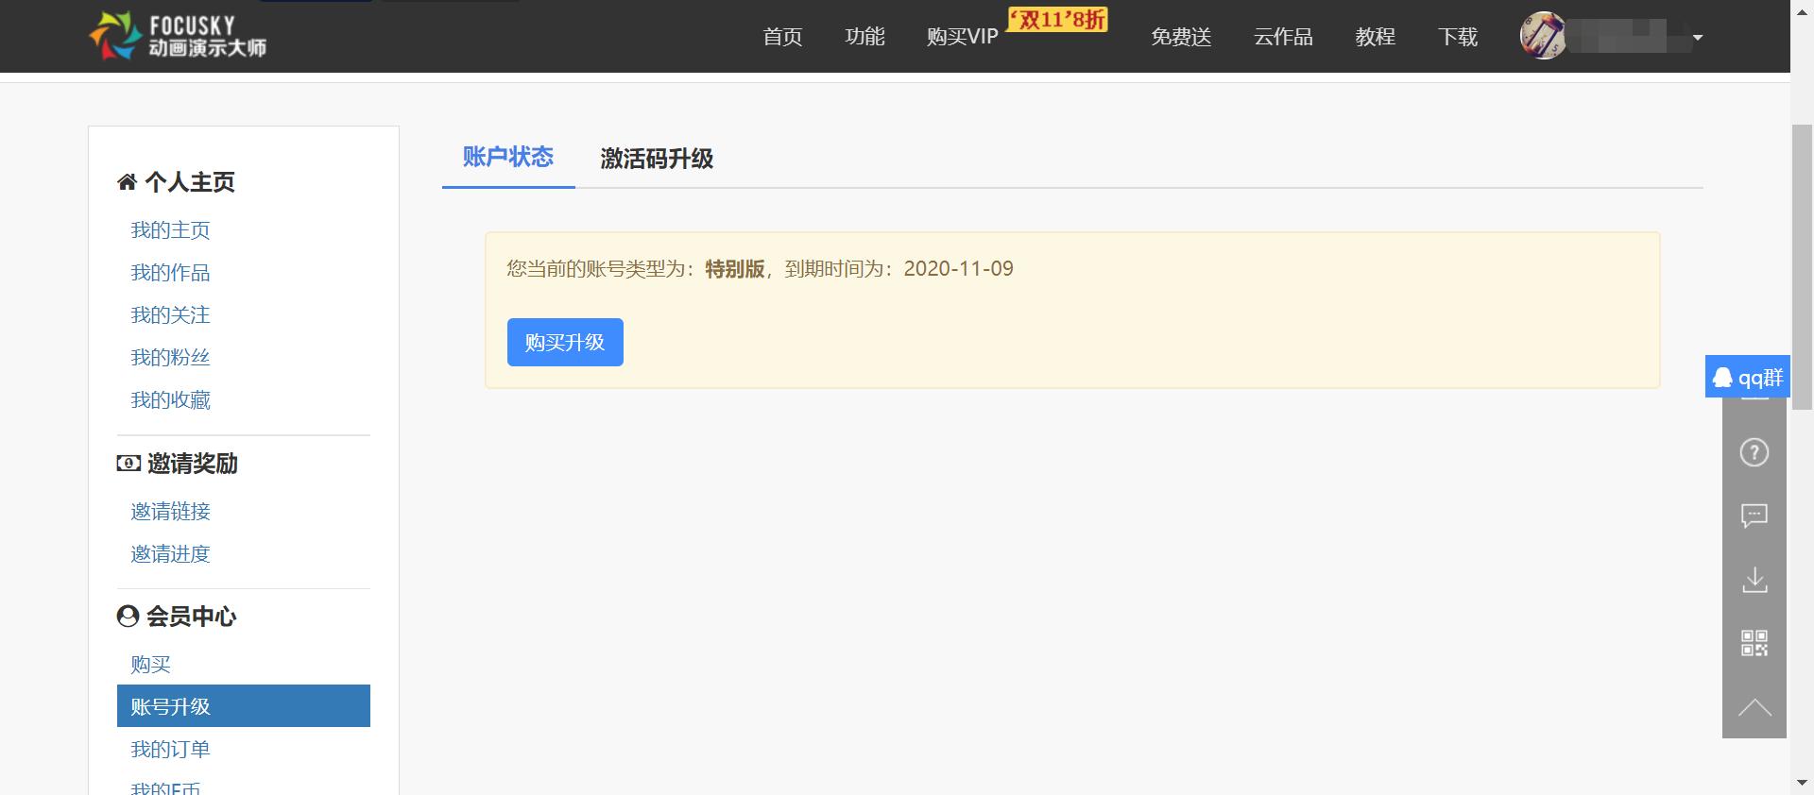
Task: Click the home icon beside 个人主页
Action: click(128, 182)
